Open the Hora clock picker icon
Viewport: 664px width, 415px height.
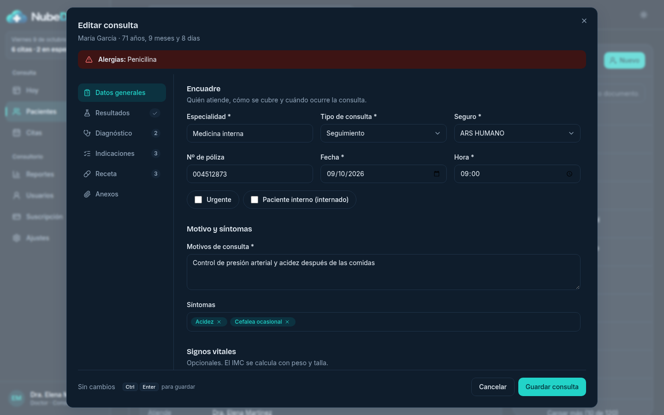pos(569,174)
